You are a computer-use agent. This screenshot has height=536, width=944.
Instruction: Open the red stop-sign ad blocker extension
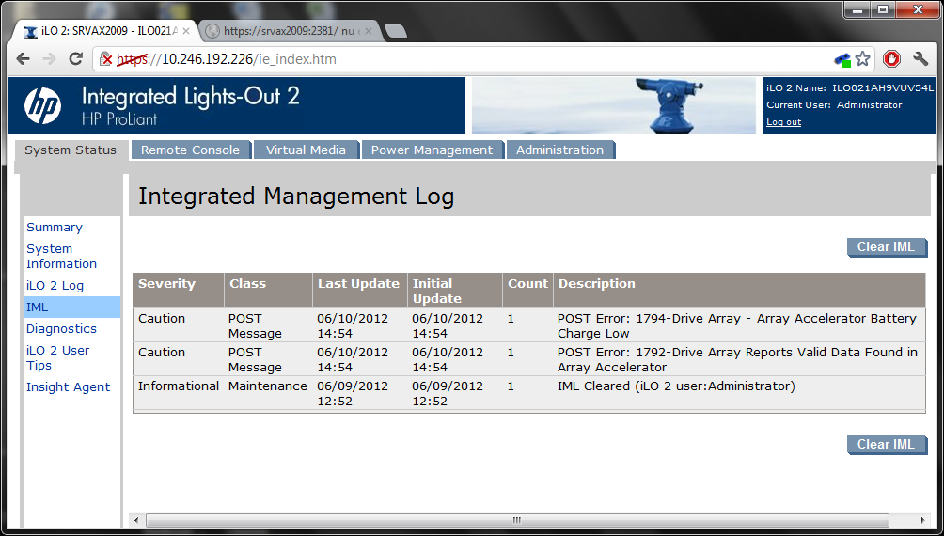point(891,58)
